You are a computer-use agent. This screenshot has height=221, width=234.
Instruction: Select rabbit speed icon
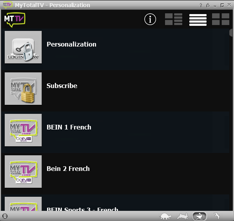coord(183,216)
